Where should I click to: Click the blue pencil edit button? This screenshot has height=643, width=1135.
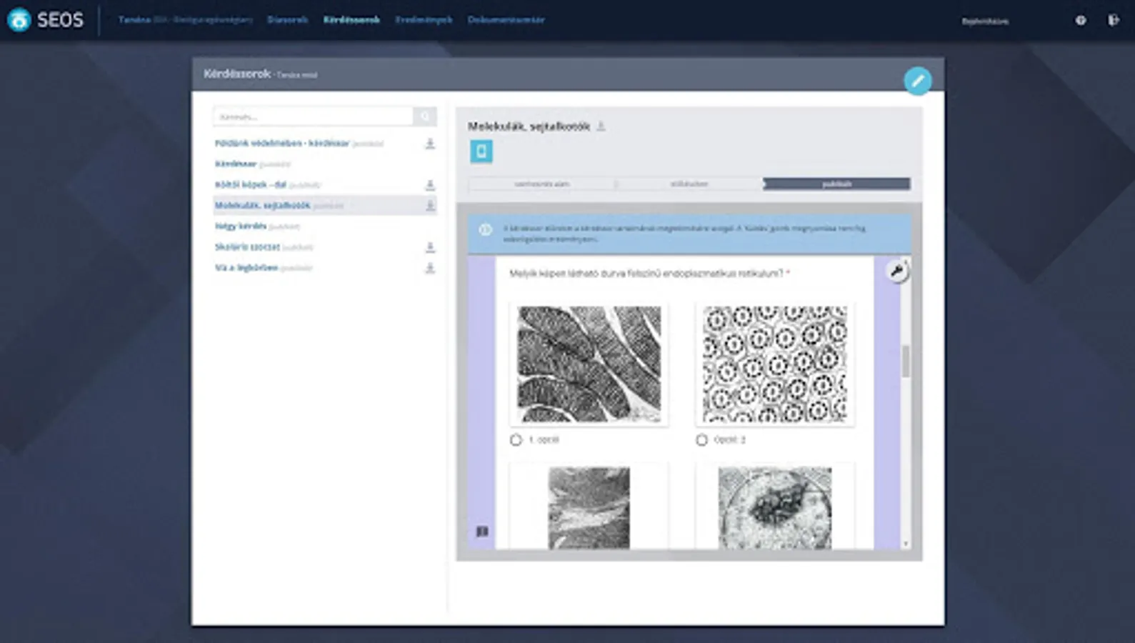pos(917,81)
